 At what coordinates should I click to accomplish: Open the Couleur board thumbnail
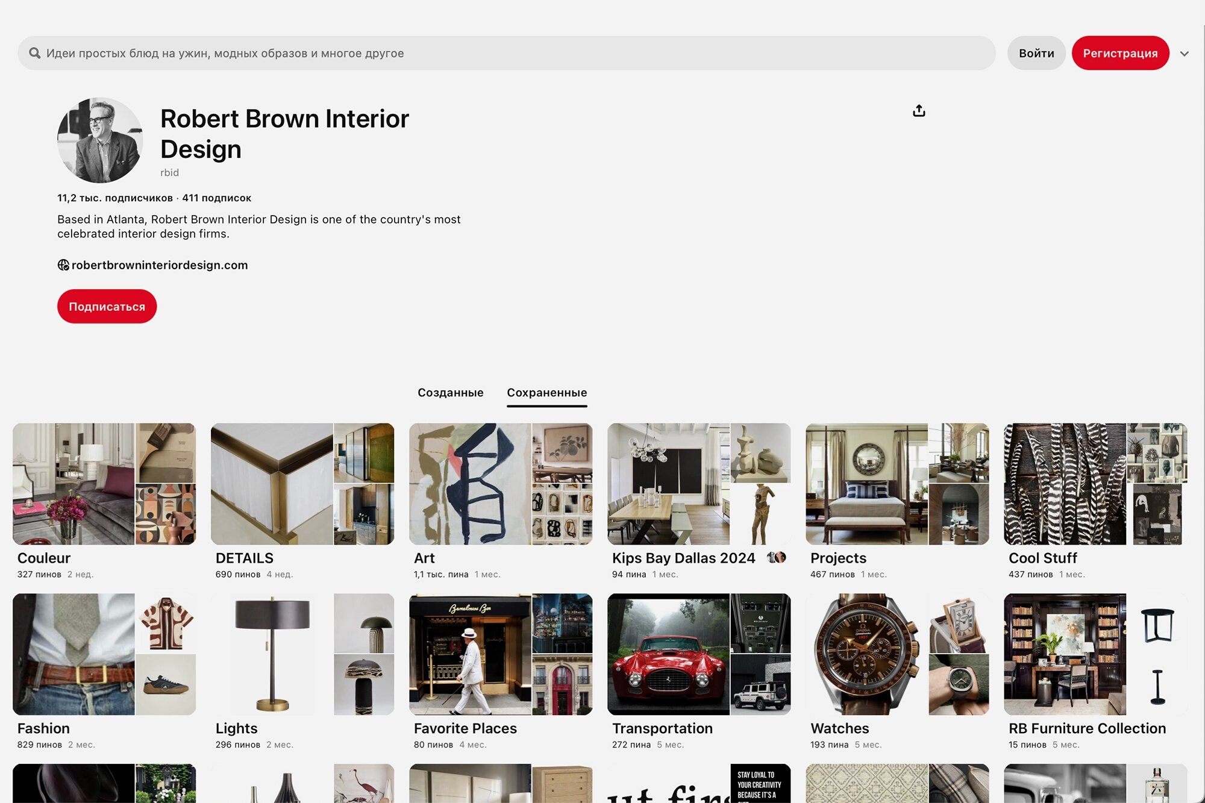click(104, 484)
